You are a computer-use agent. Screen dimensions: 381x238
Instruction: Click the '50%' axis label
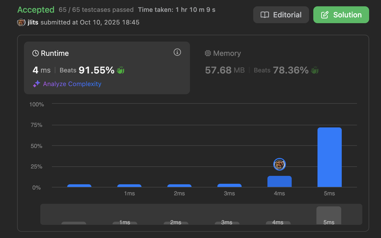coord(37,146)
